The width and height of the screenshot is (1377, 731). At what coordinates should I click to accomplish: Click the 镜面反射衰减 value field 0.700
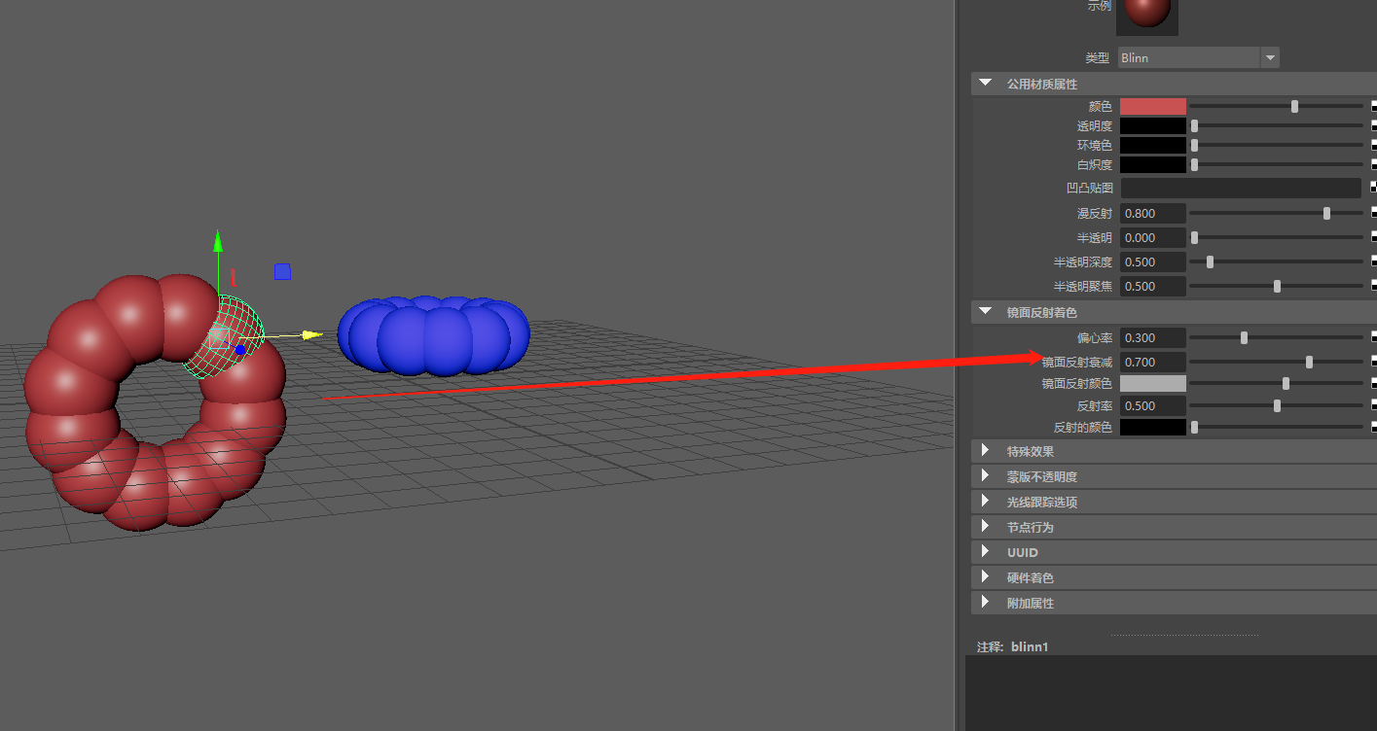[1153, 363]
